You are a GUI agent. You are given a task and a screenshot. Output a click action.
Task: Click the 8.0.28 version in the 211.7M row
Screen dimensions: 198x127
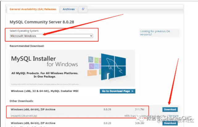pyautogui.click(x=107, y=110)
